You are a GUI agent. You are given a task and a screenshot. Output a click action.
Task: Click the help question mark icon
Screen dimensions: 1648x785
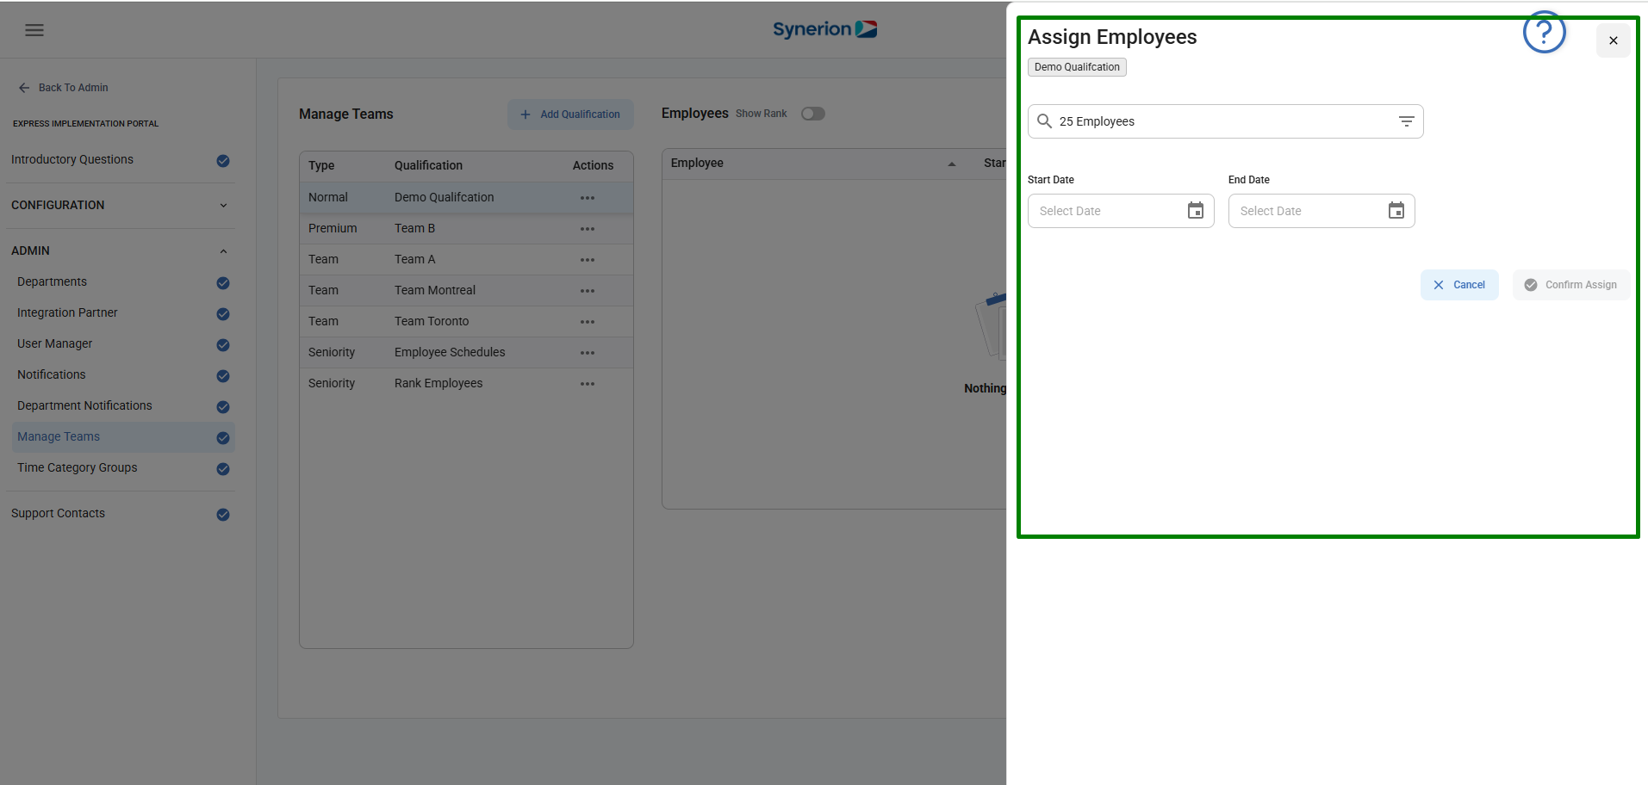1544,33
